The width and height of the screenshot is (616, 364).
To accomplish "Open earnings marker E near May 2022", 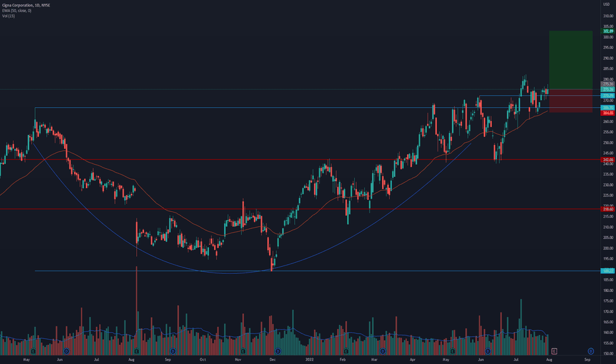I will point(453,351).
